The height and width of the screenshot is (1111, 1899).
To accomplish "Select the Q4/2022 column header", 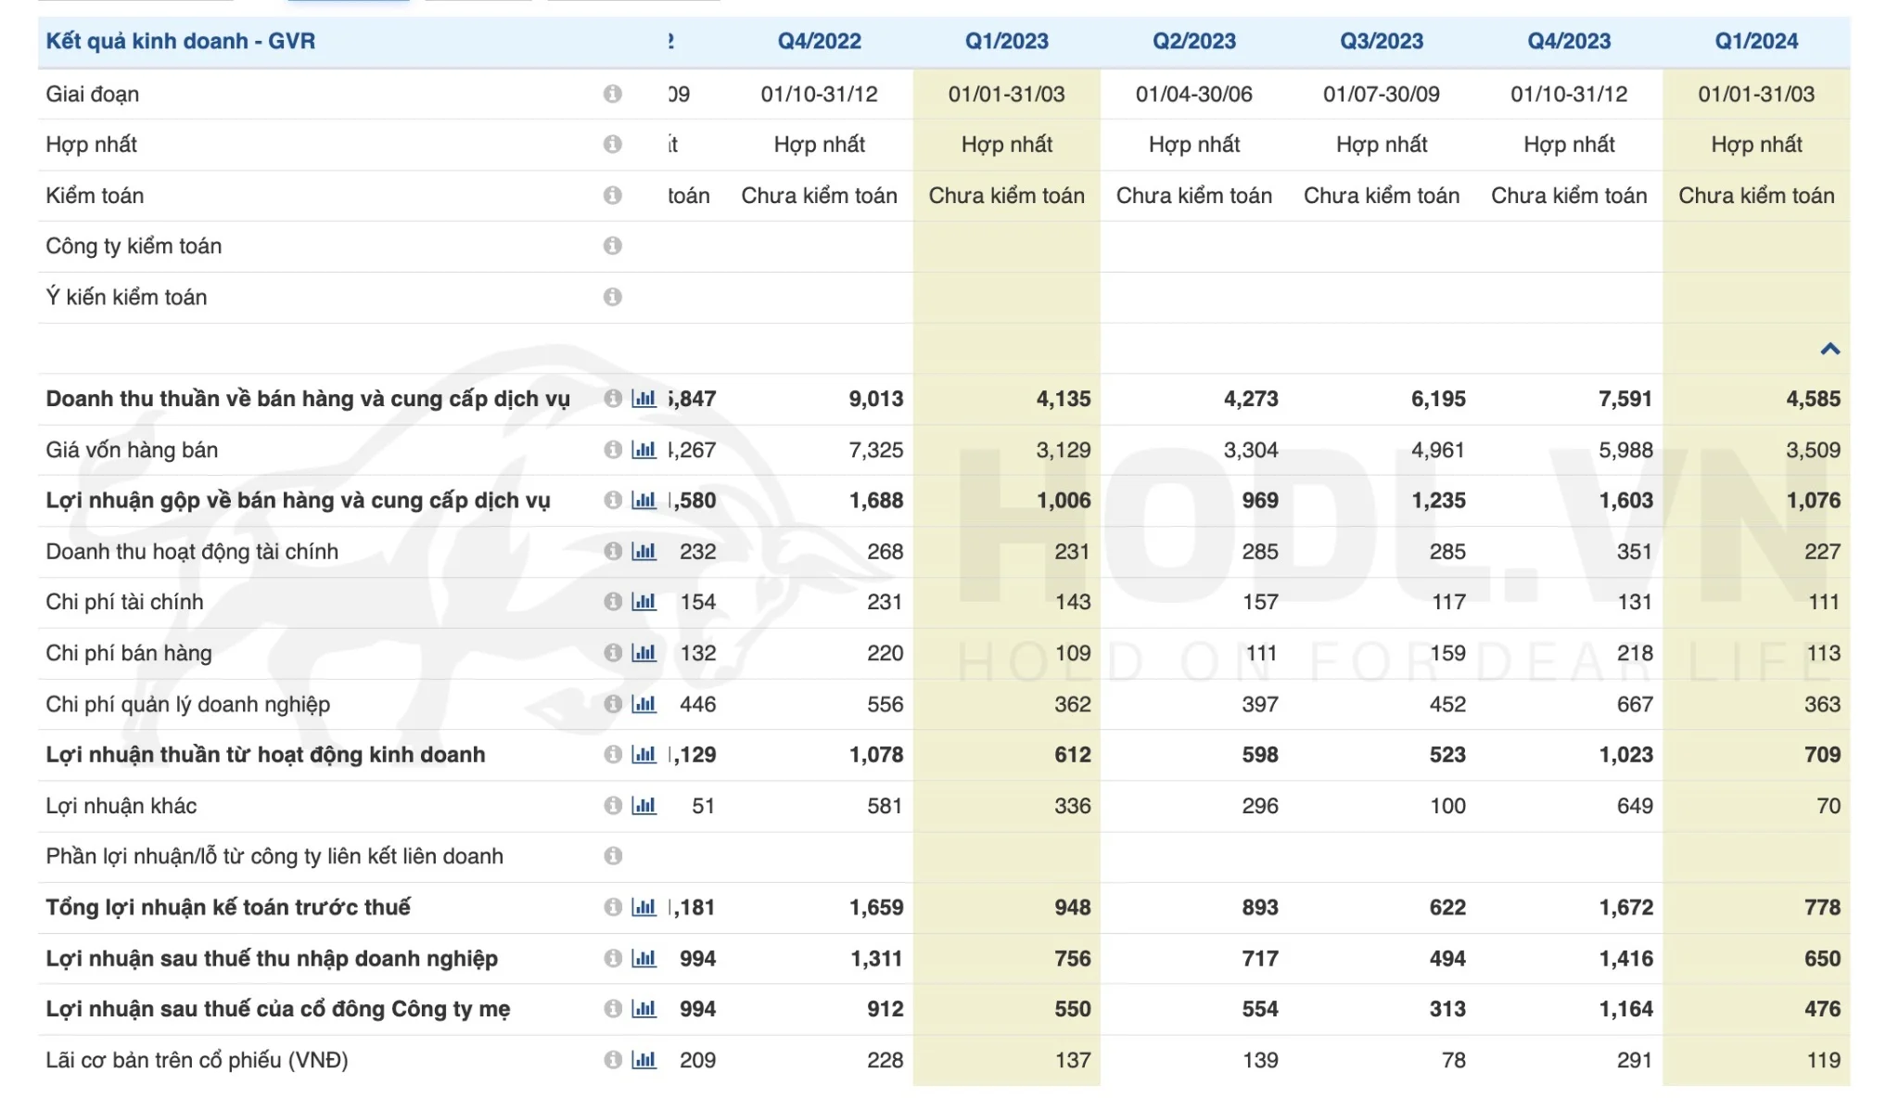I will click(x=819, y=42).
